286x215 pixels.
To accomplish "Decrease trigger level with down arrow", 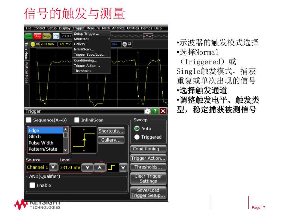I will [87, 167].
